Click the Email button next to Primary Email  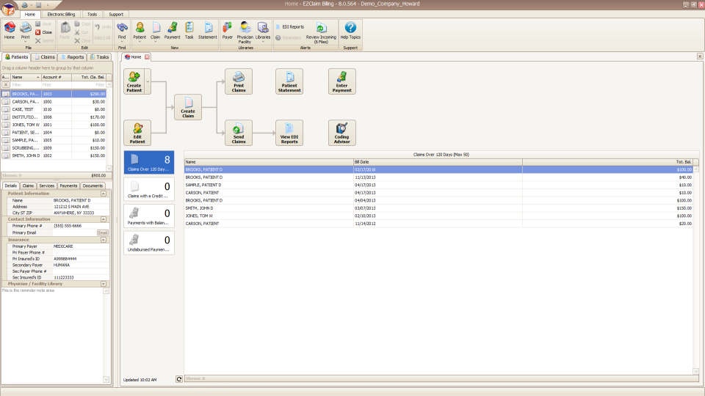pos(103,232)
